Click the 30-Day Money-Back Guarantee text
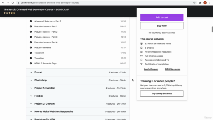This screenshot has width=213, height=120. (x=162, y=33)
